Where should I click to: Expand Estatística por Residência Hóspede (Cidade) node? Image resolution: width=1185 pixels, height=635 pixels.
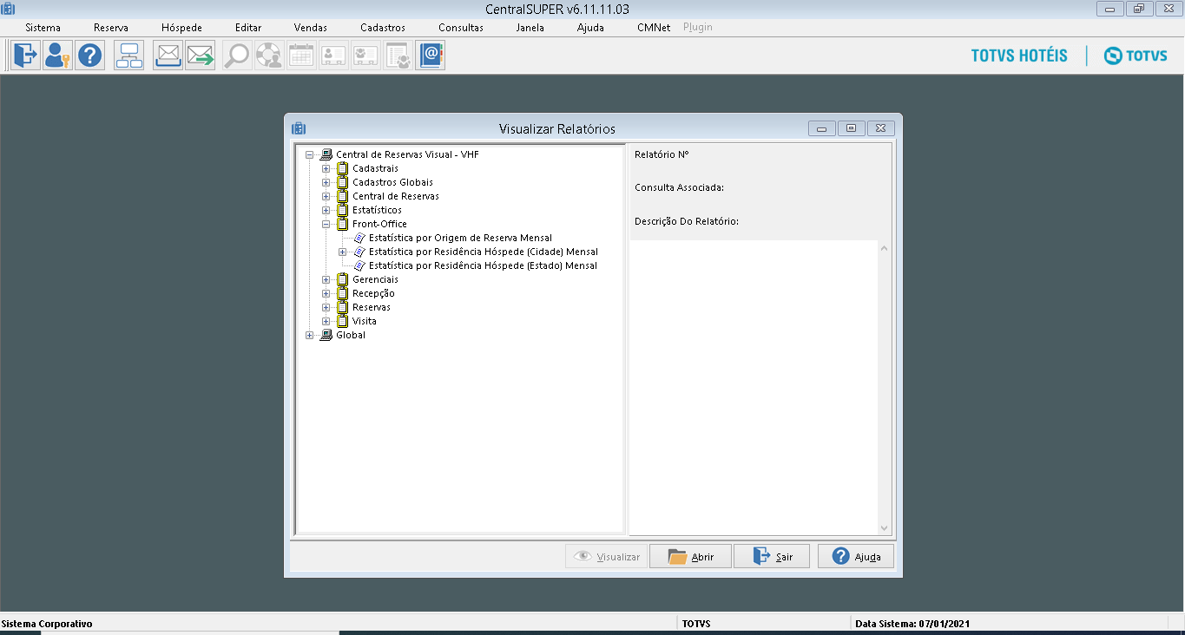click(343, 252)
